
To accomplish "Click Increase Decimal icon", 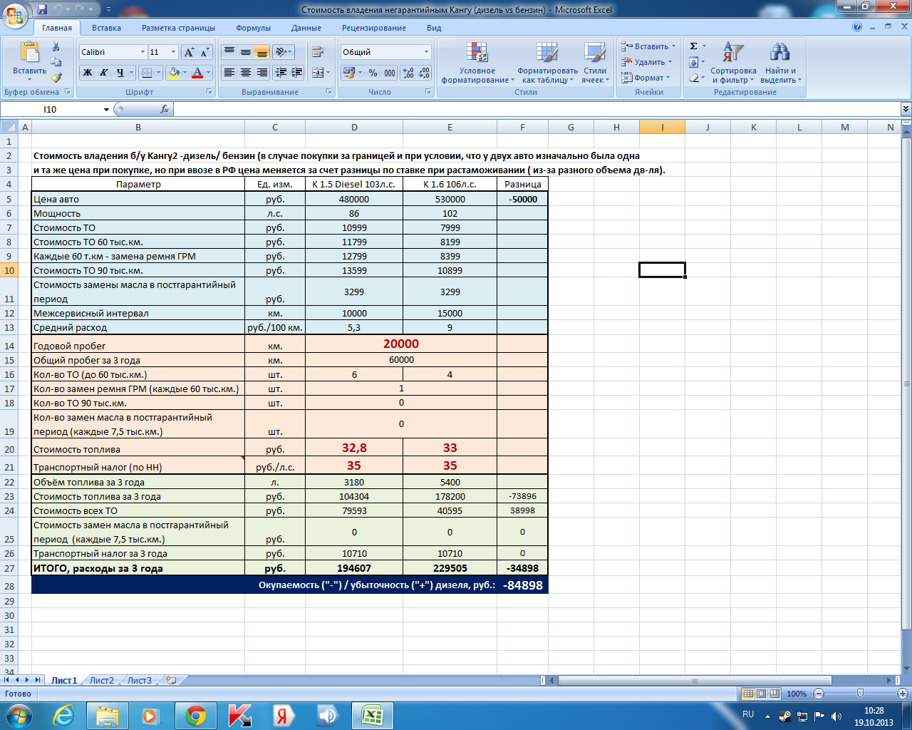I will click(x=408, y=73).
